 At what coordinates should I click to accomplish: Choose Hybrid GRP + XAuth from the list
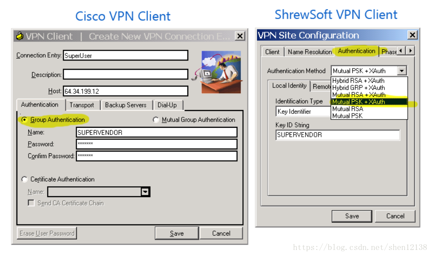tap(369, 87)
